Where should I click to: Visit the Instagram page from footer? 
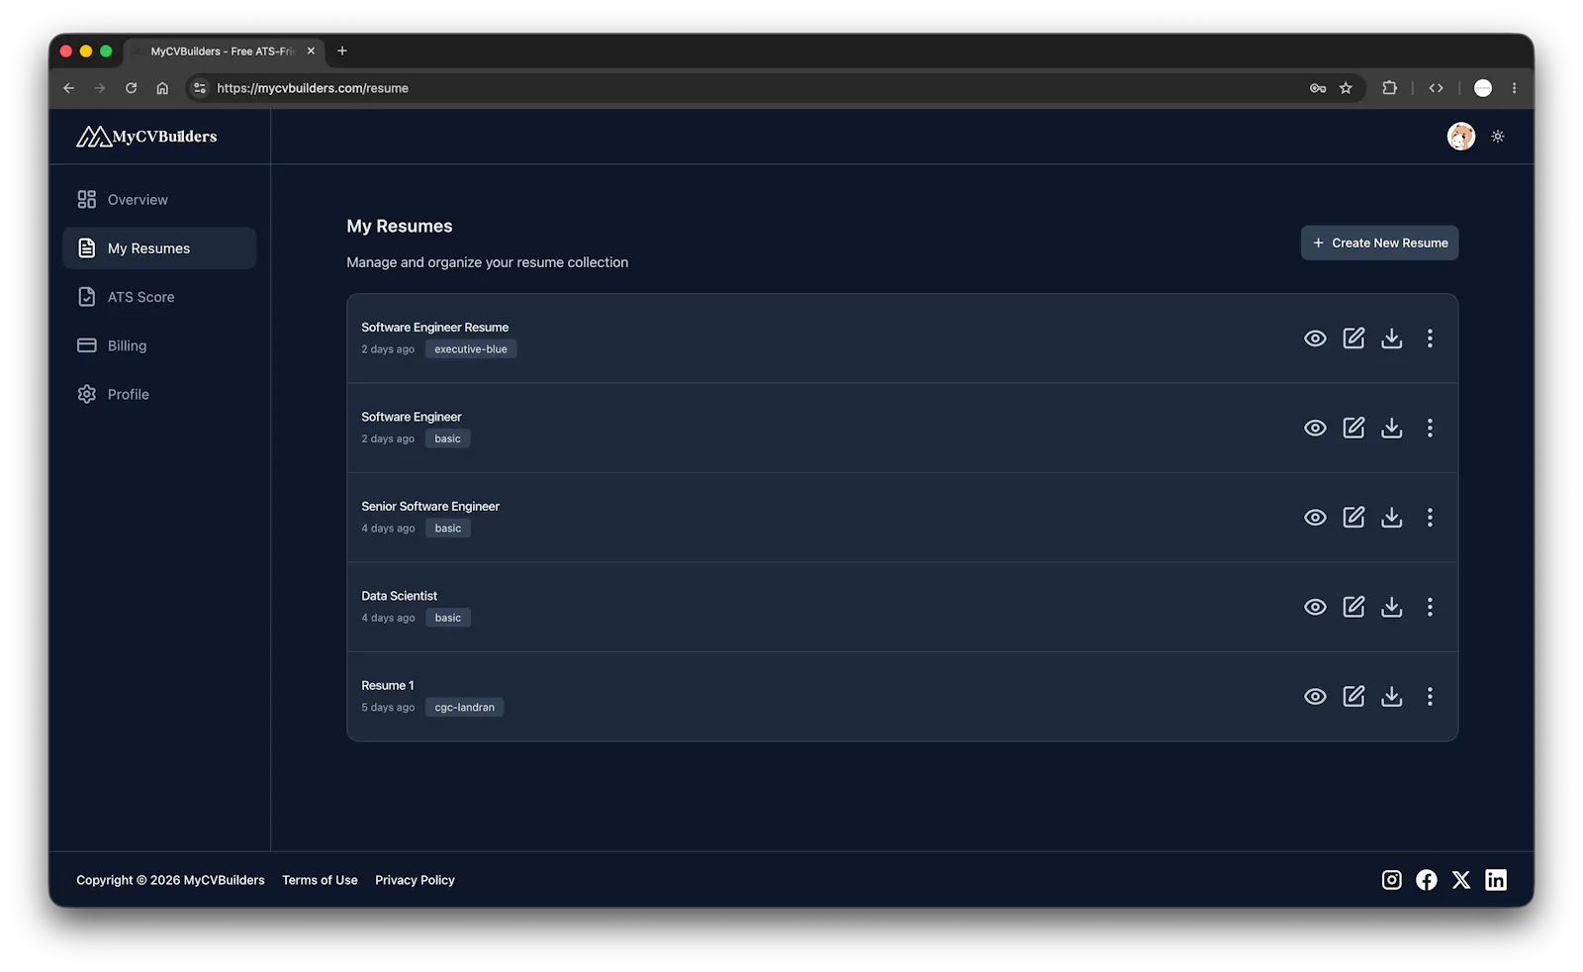1392,880
